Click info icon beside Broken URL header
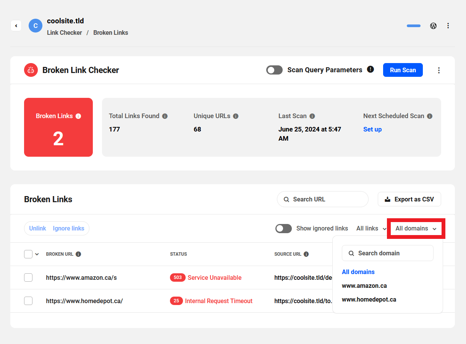466x344 pixels. pos(78,254)
